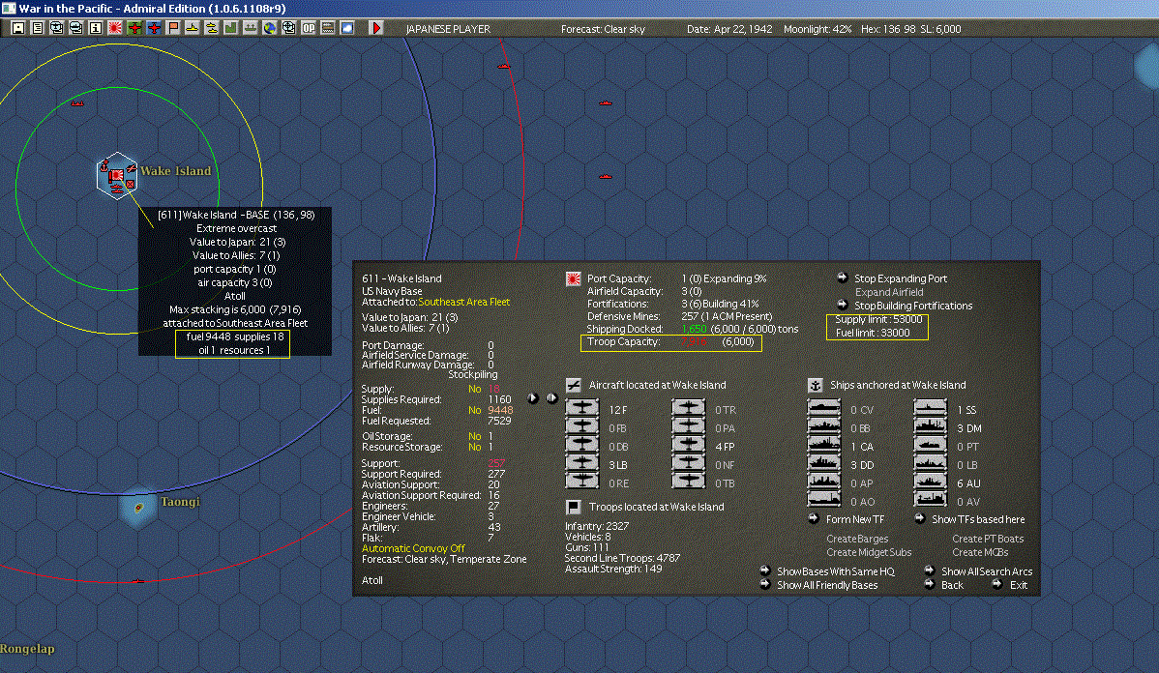Click 'fuel 9448 supplies 18' in tooltip
Viewport: 1159px width, 673px height.
(235, 336)
